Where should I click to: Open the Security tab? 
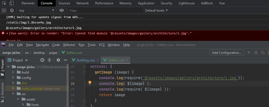[x=166, y=3]
